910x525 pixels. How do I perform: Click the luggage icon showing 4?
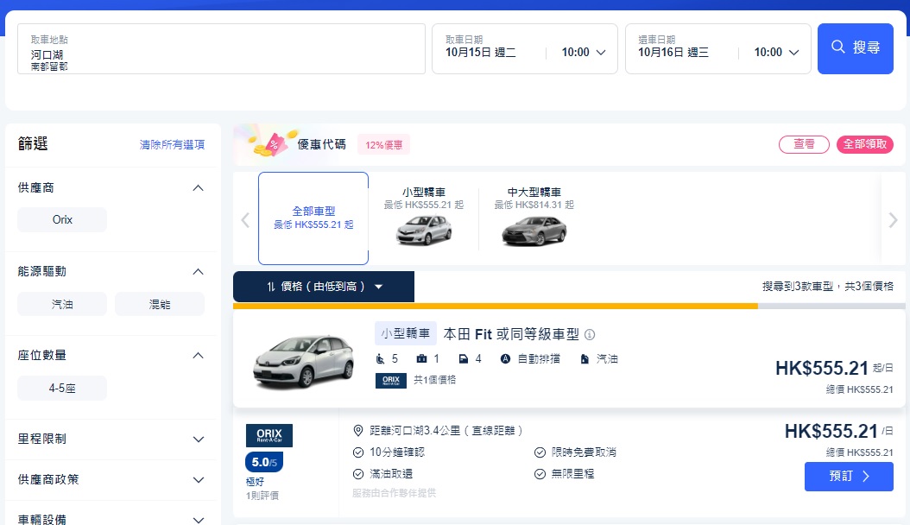[x=464, y=359]
